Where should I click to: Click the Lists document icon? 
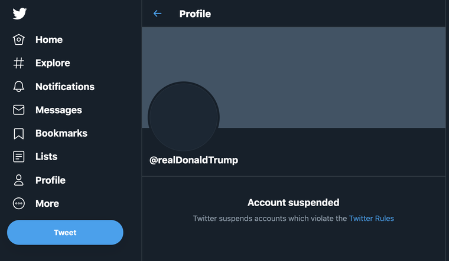(19, 157)
